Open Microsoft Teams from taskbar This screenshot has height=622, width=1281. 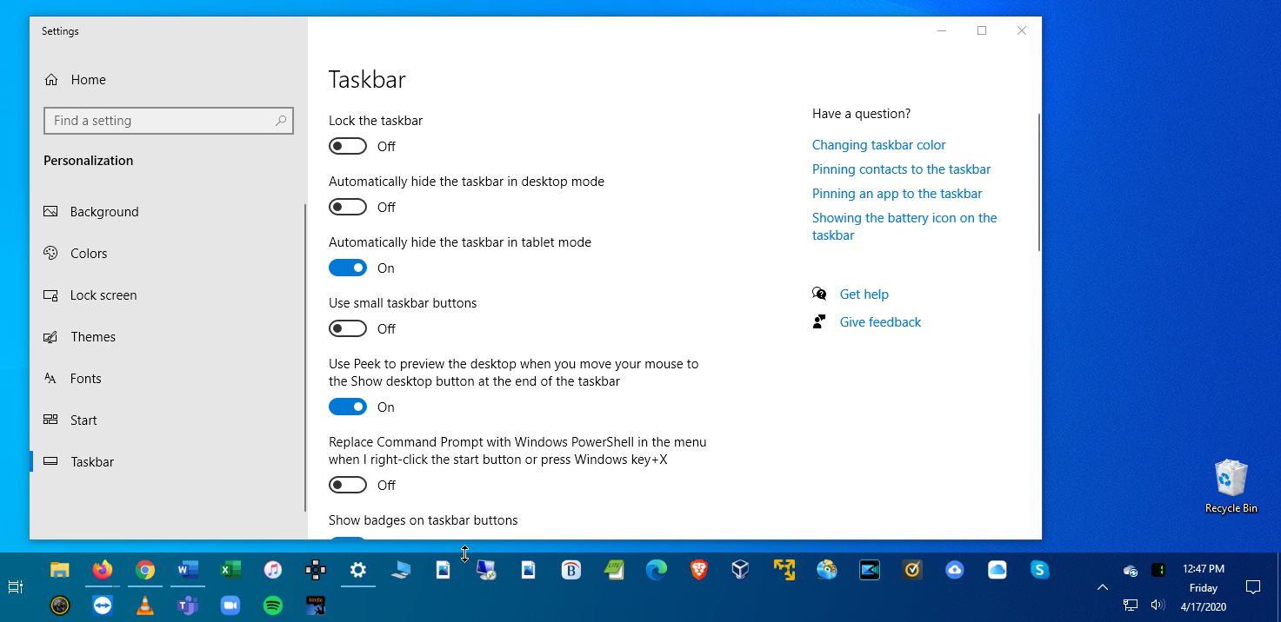pos(188,605)
